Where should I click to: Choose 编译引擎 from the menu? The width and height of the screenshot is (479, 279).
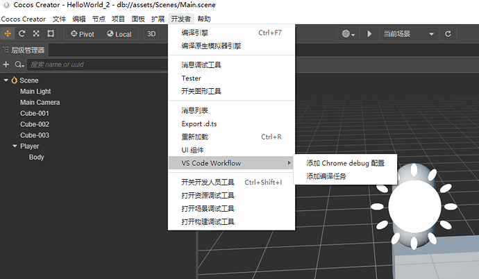[232, 33]
